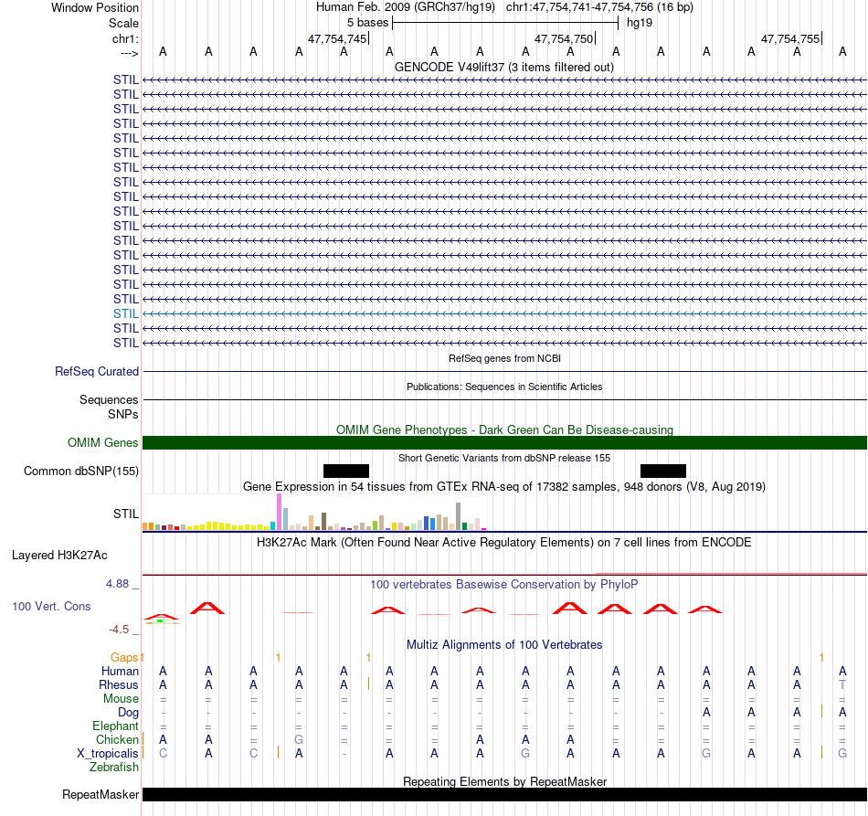Click the orange Gaps label

[124, 657]
